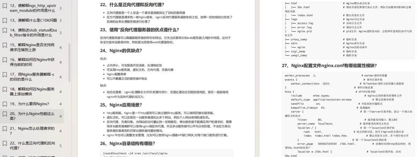Click bookmark icon beside 22 正向代理和反向代理
Image resolution: width=417 pixels, height=157 pixels.
click(x=5, y=143)
